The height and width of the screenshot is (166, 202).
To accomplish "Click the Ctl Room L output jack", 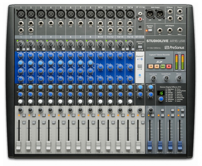I will tap(170, 12).
